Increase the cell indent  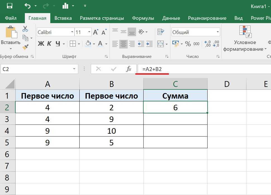tap(149, 44)
